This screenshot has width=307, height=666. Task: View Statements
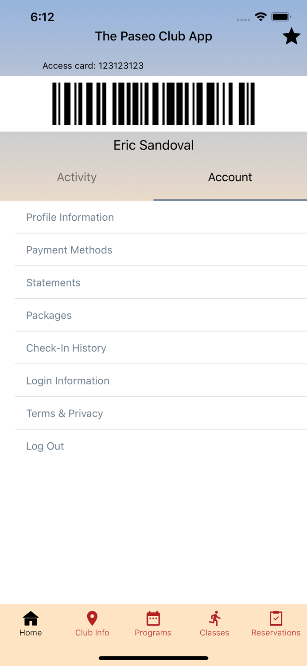[53, 282]
